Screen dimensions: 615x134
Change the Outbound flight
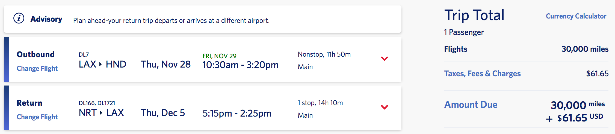pyautogui.click(x=37, y=68)
